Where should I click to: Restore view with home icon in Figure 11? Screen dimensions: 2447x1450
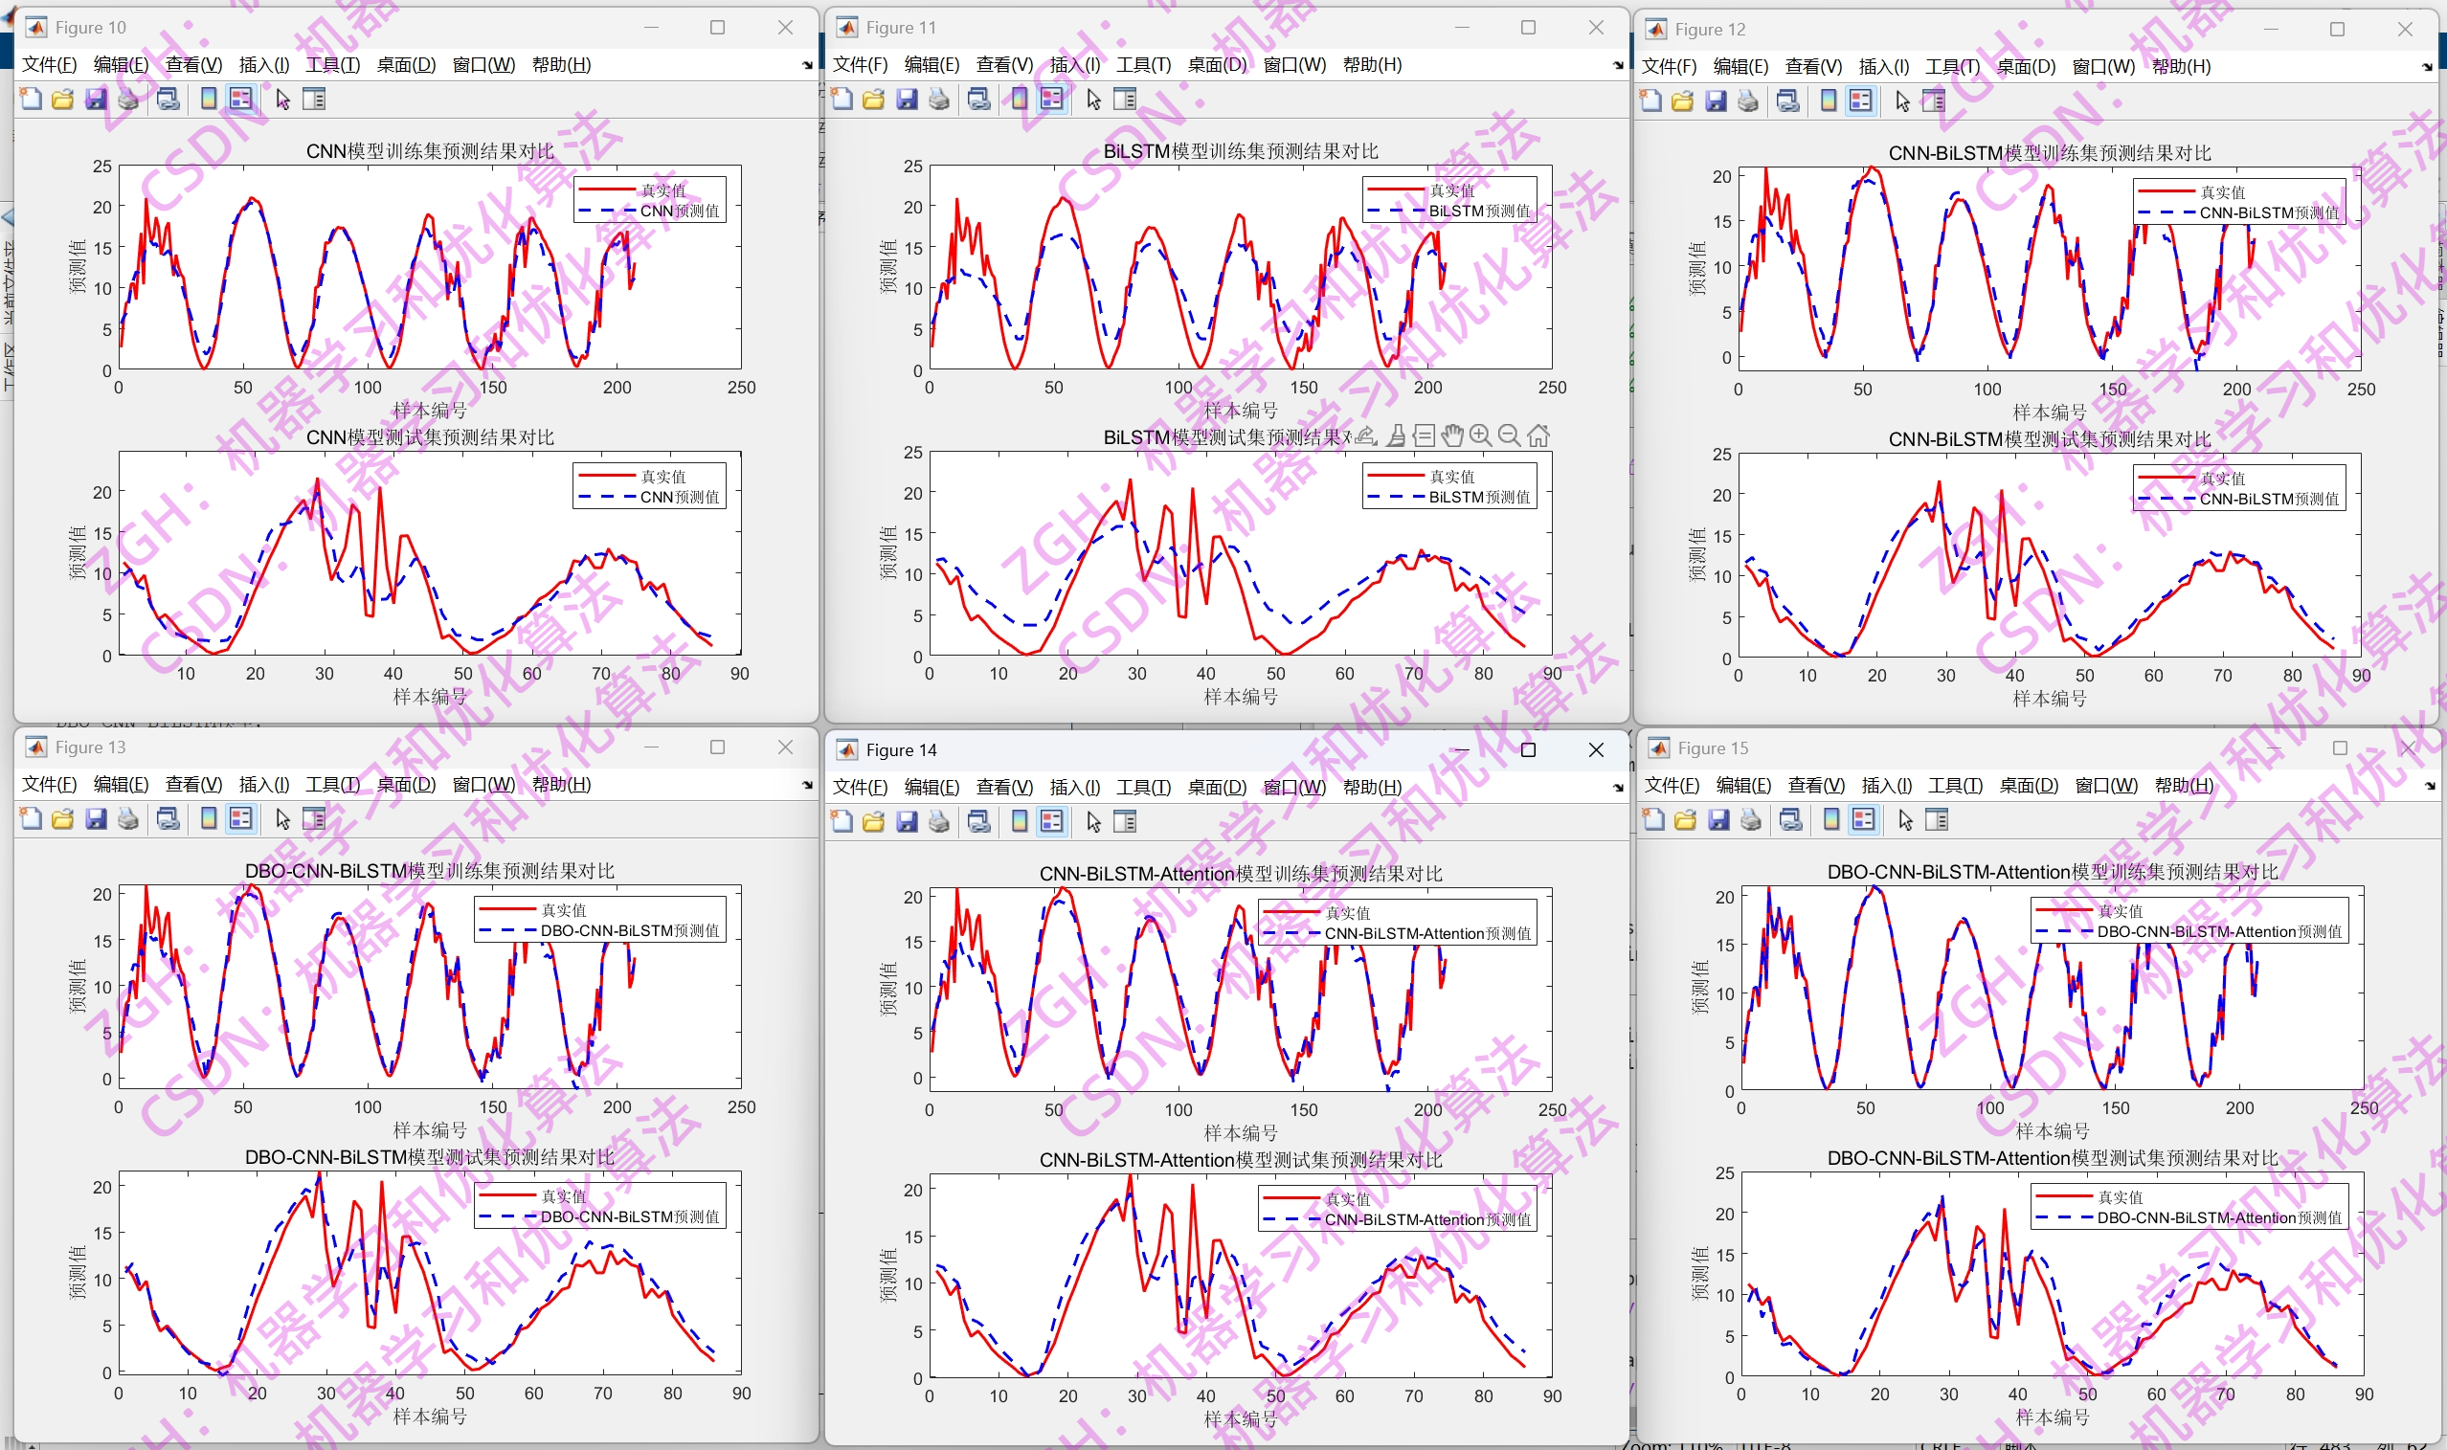pyautogui.click(x=1538, y=435)
